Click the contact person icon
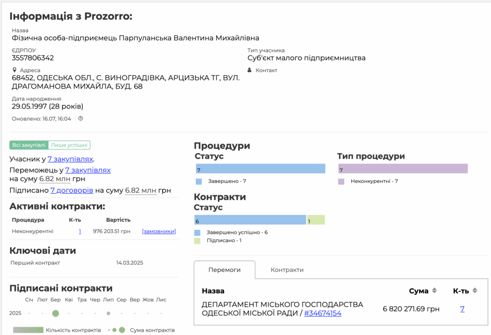This screenshot has height=335, width=491. pos(249,70)
